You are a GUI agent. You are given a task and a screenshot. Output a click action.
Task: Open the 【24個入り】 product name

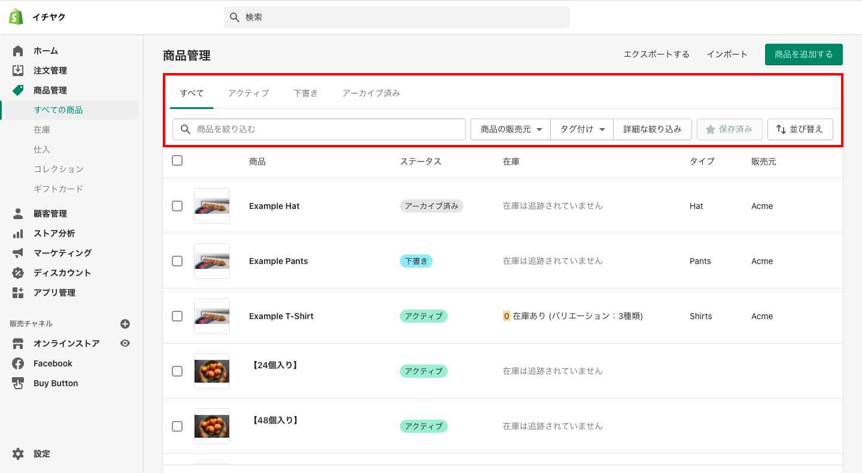275,365
